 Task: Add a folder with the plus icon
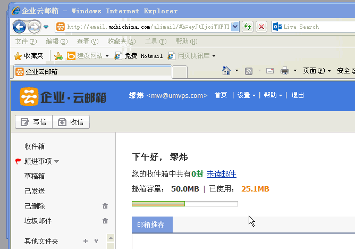(86, 241)
